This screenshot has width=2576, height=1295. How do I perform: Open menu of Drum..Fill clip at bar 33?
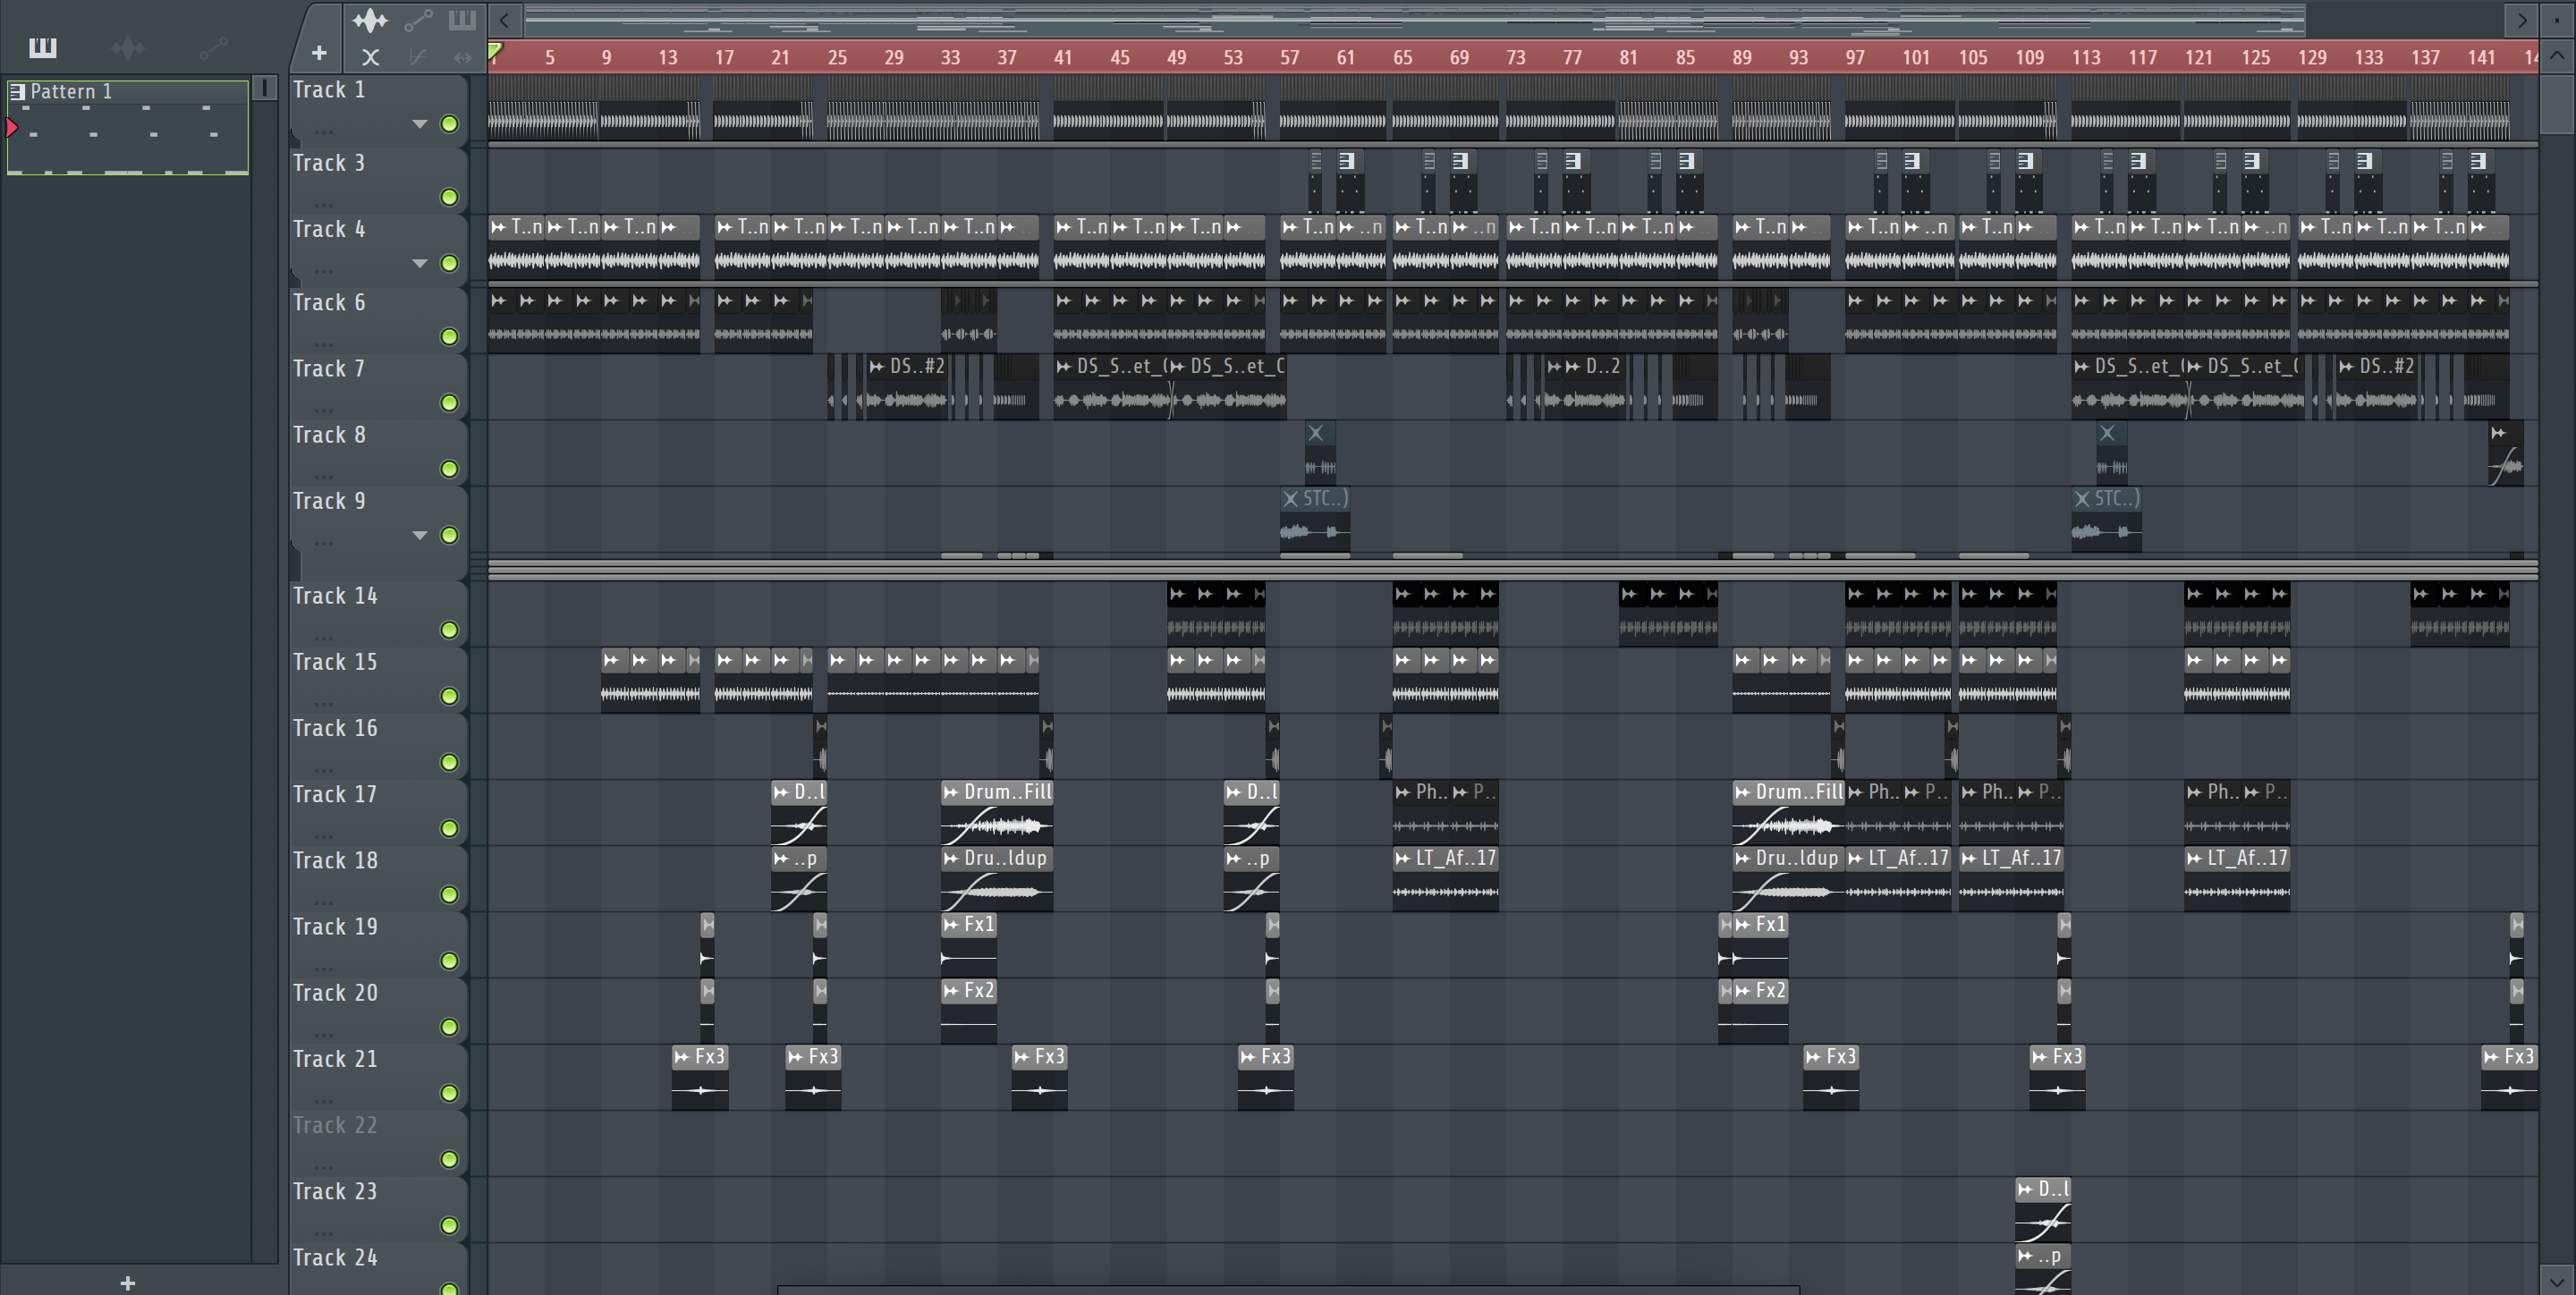951,792
